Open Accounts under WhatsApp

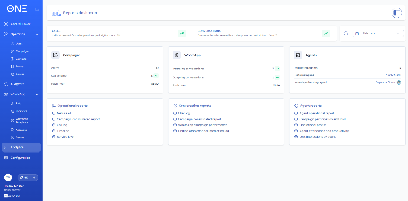pyautogui.click(x=21, y=130)
